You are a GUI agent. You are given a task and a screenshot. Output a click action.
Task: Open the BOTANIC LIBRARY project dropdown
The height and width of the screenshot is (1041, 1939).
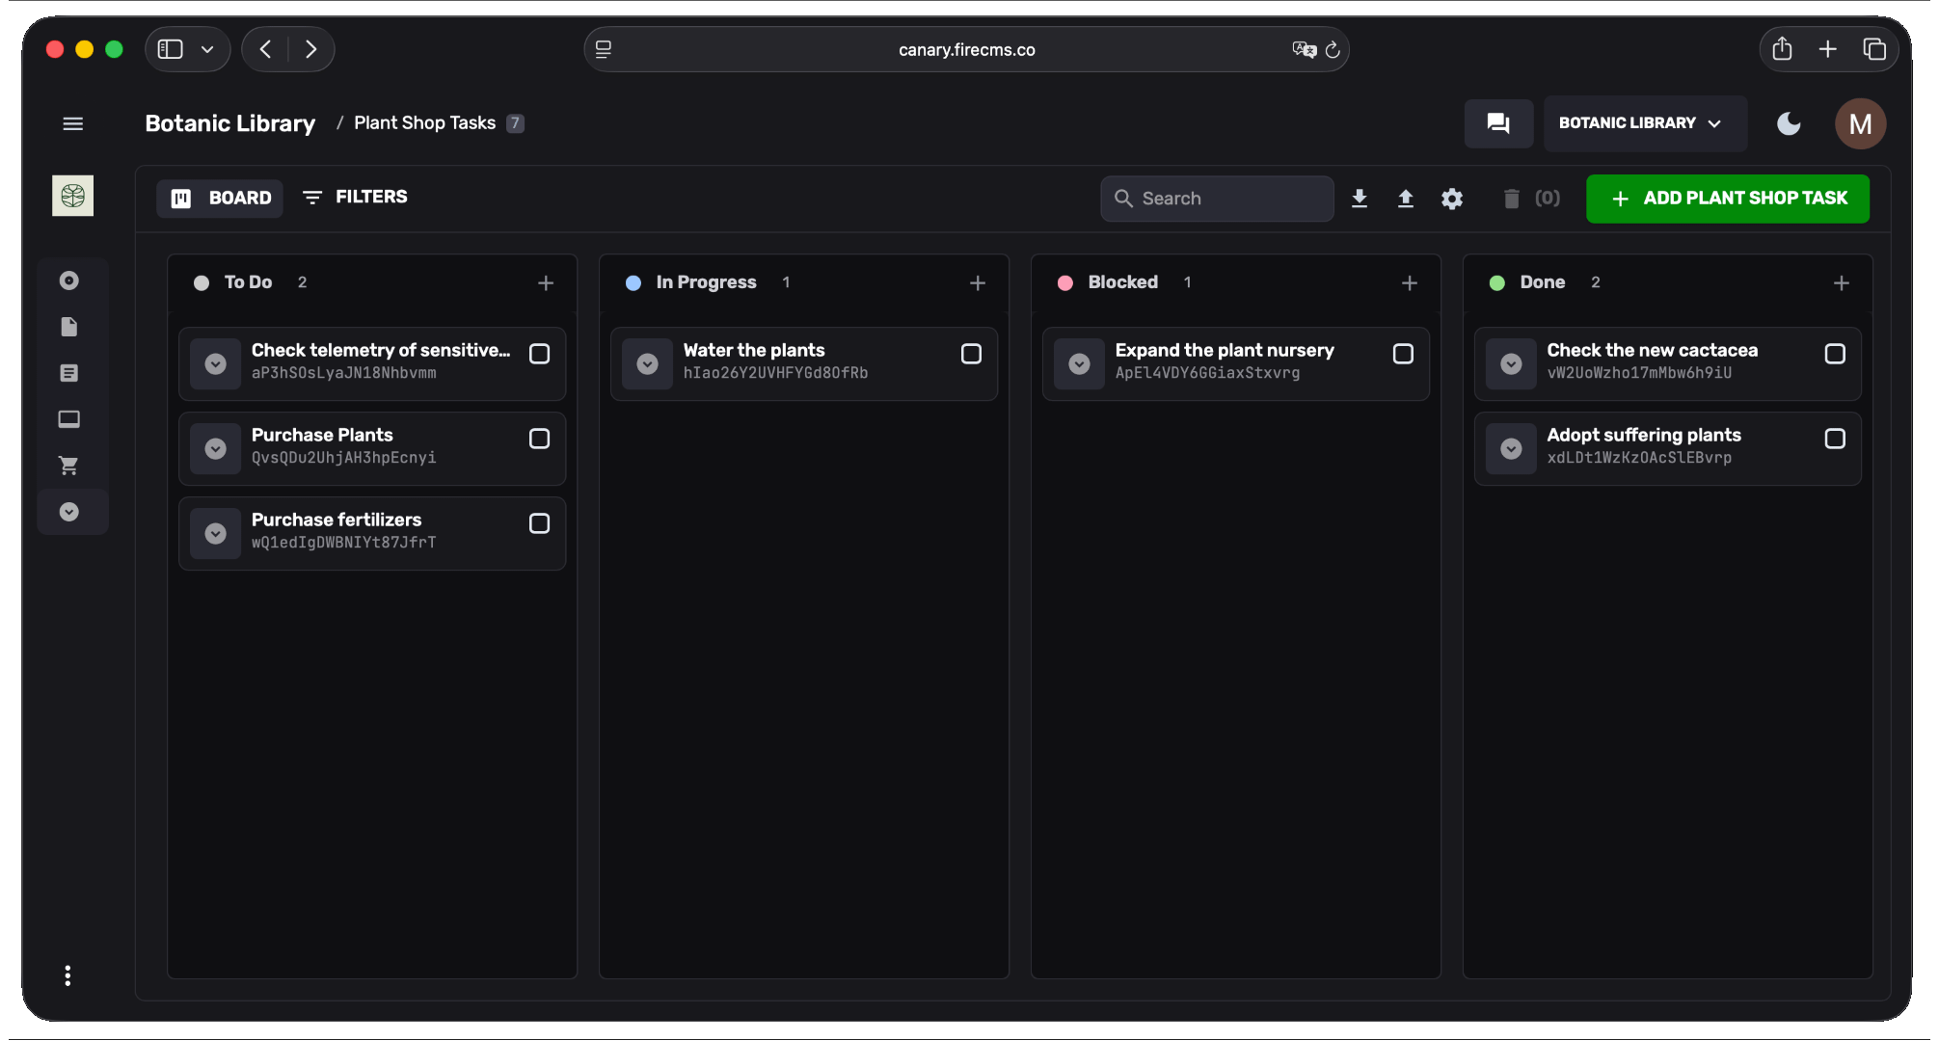click(1645, 123)
